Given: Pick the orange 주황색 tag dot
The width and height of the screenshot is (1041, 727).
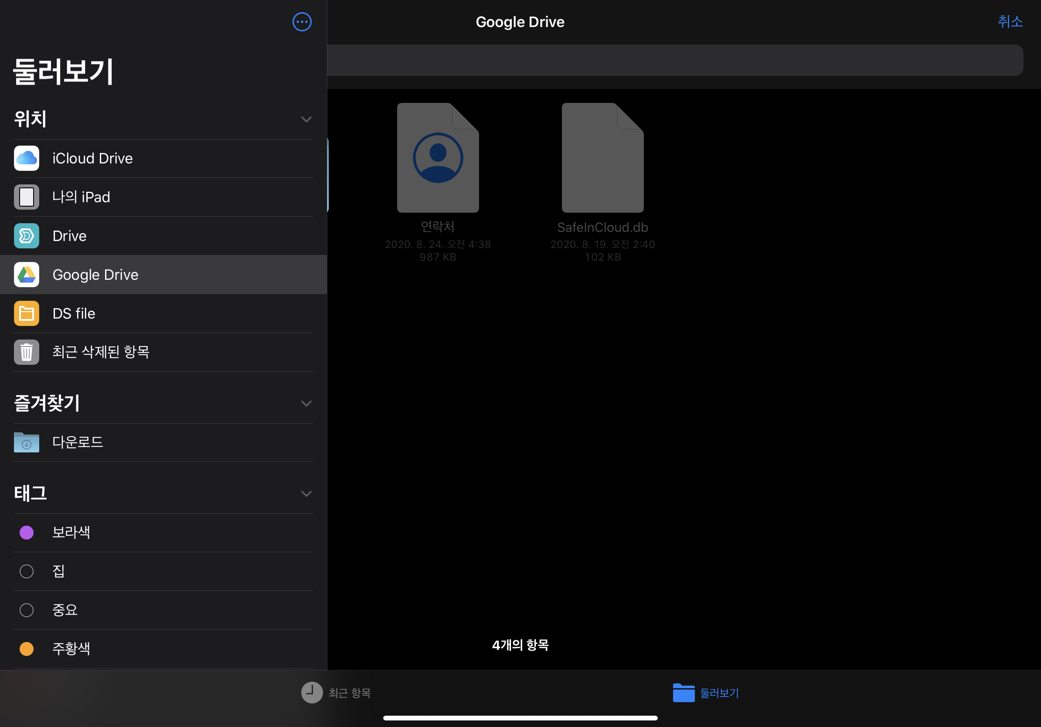Looking at the screenshot, I should point(26,649).
